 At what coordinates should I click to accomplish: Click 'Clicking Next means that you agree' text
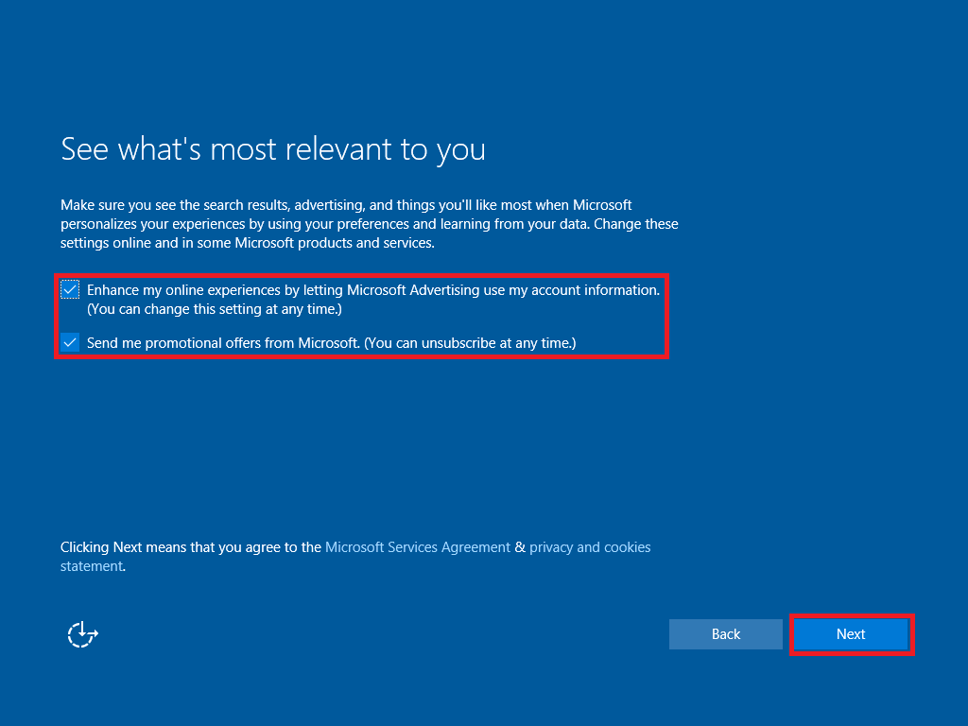pyautogui.click(x=191, y=547)
